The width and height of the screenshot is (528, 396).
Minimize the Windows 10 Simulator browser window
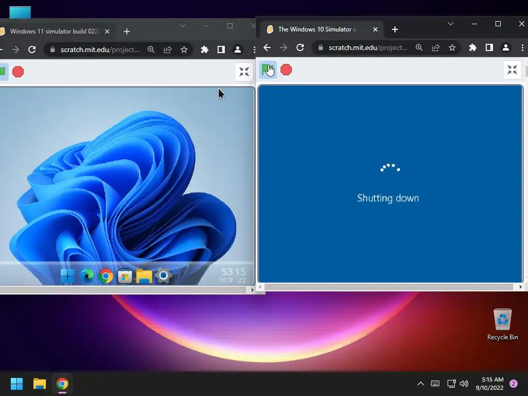474,24
